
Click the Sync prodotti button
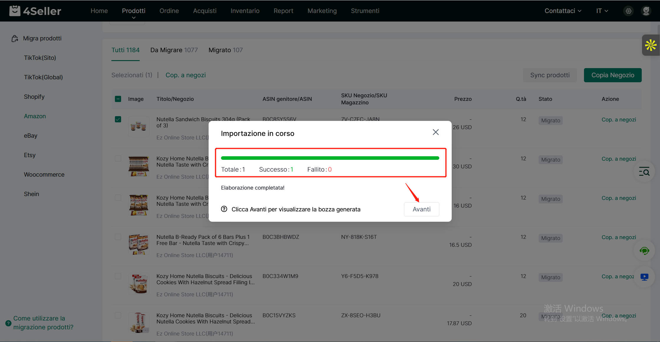[x=550, y=75]
